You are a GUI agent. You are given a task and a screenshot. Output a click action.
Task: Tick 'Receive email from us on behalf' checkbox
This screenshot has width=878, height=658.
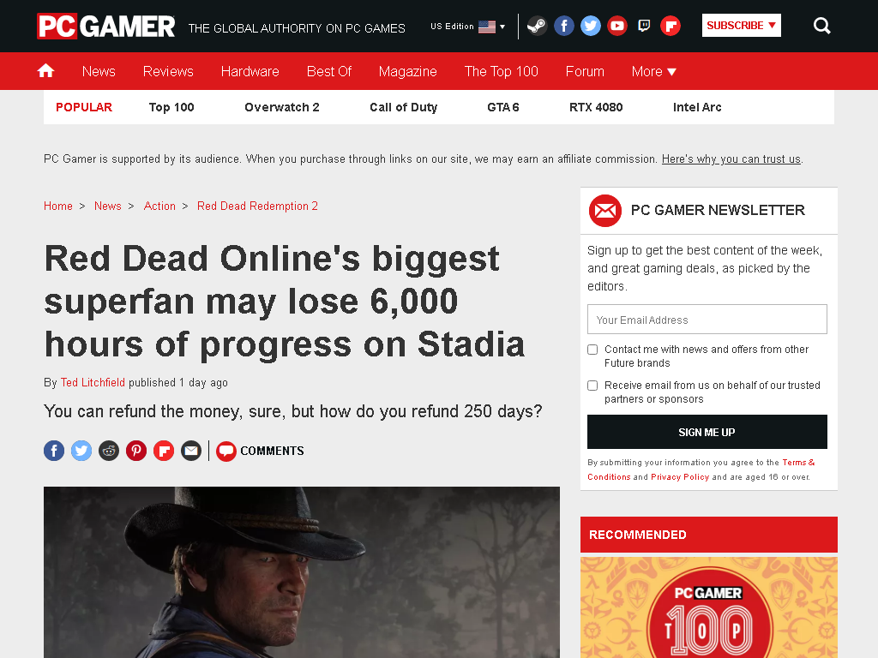coord(592,386)
